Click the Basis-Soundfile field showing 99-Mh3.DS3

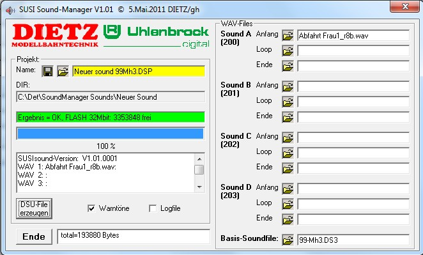[x=353, y=240]
